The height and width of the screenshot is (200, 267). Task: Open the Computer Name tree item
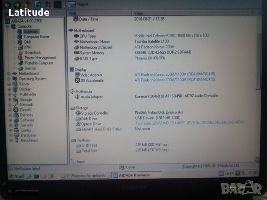pyautogui.click(x=36, y=37)
